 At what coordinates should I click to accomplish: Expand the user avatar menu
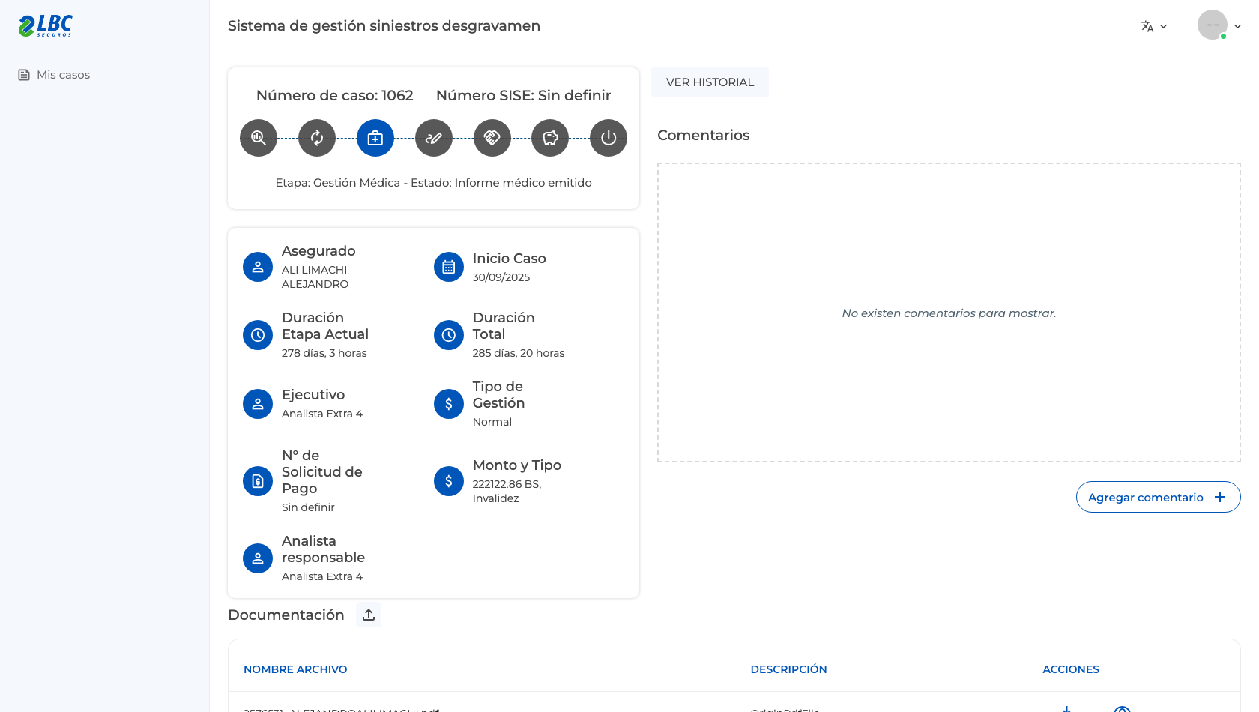pyautogui.click(x=1219, y=25)
